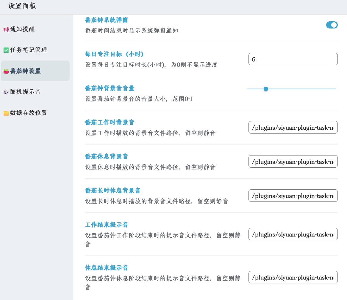
Task: Disable the 番茄钟系统弹窗 toggle switch
Action: 332,25
